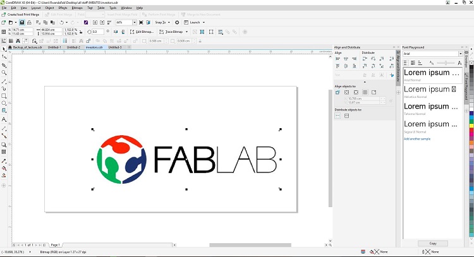Screen dimensions: 474x257
Task: Open the Open-file dropdown arrow
Action: coord(16,22)
